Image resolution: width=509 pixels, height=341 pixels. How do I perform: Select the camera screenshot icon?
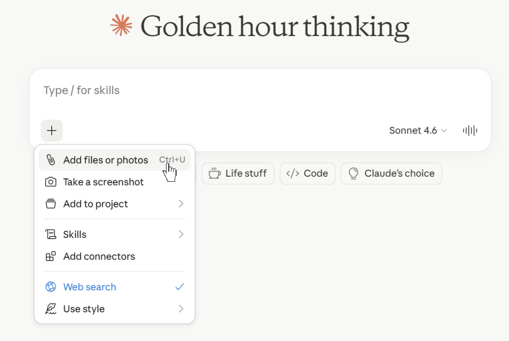51,182
